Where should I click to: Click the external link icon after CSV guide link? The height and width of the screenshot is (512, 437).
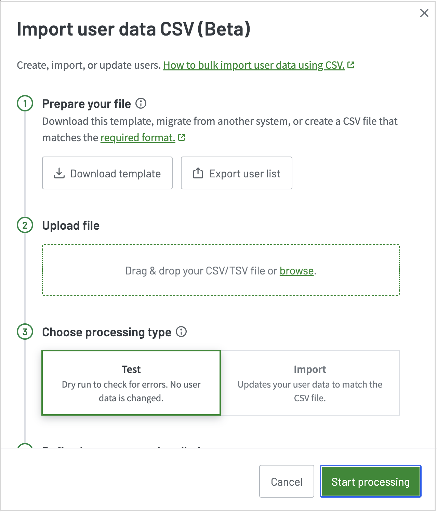352,65
